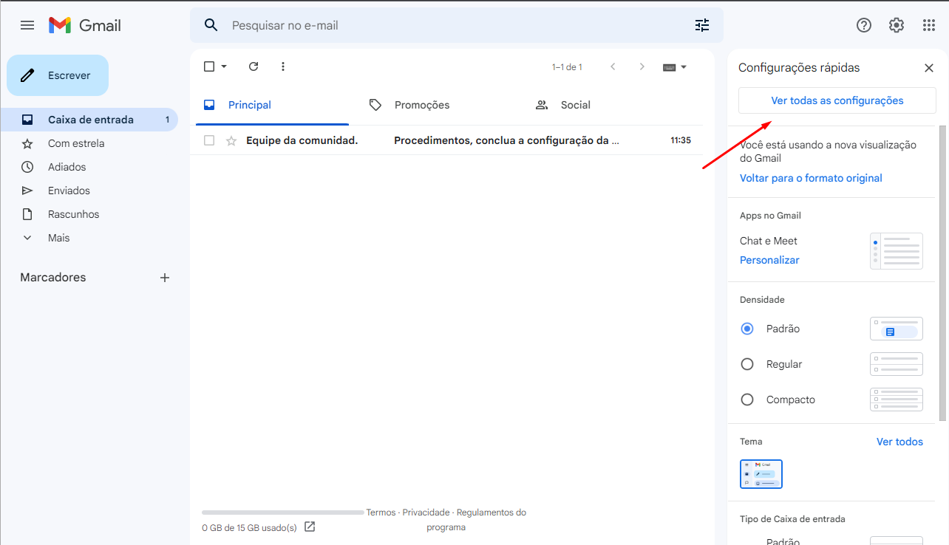
Task: Click the Settings gear icon
Action: coord(897,25)
